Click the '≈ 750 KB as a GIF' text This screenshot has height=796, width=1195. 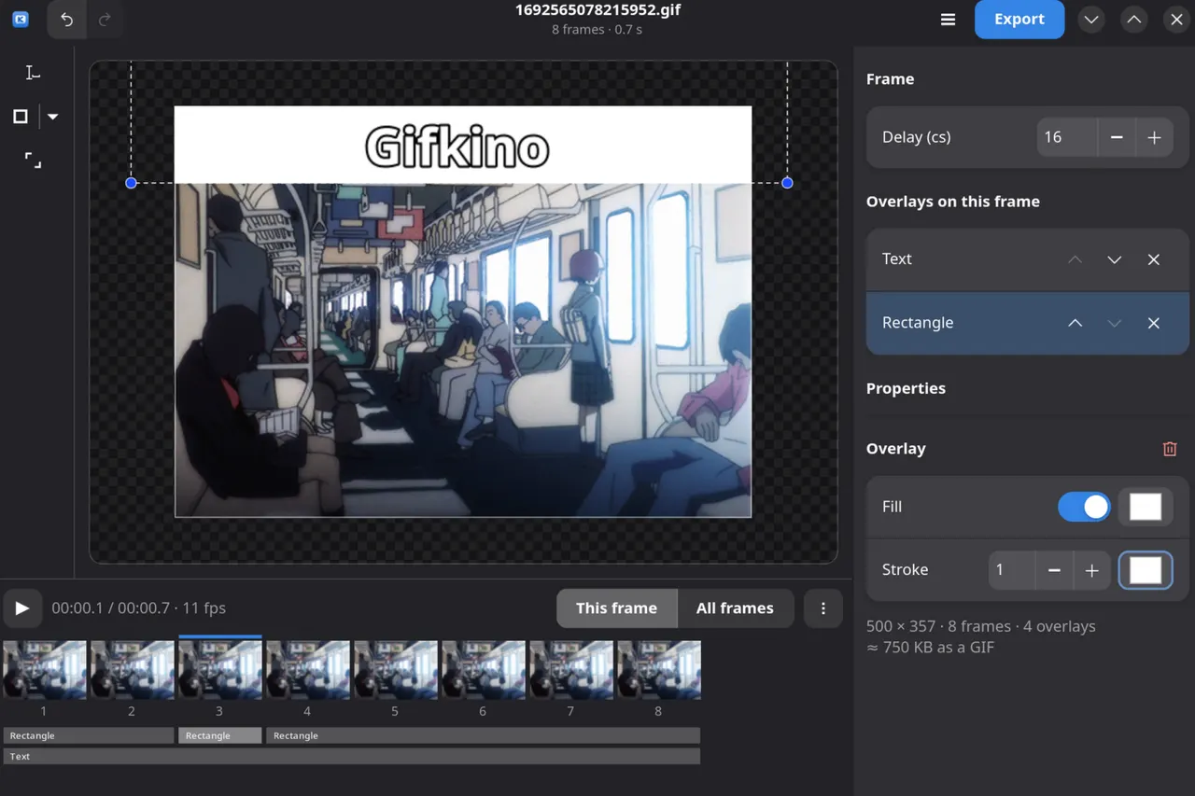pos(930,647)
